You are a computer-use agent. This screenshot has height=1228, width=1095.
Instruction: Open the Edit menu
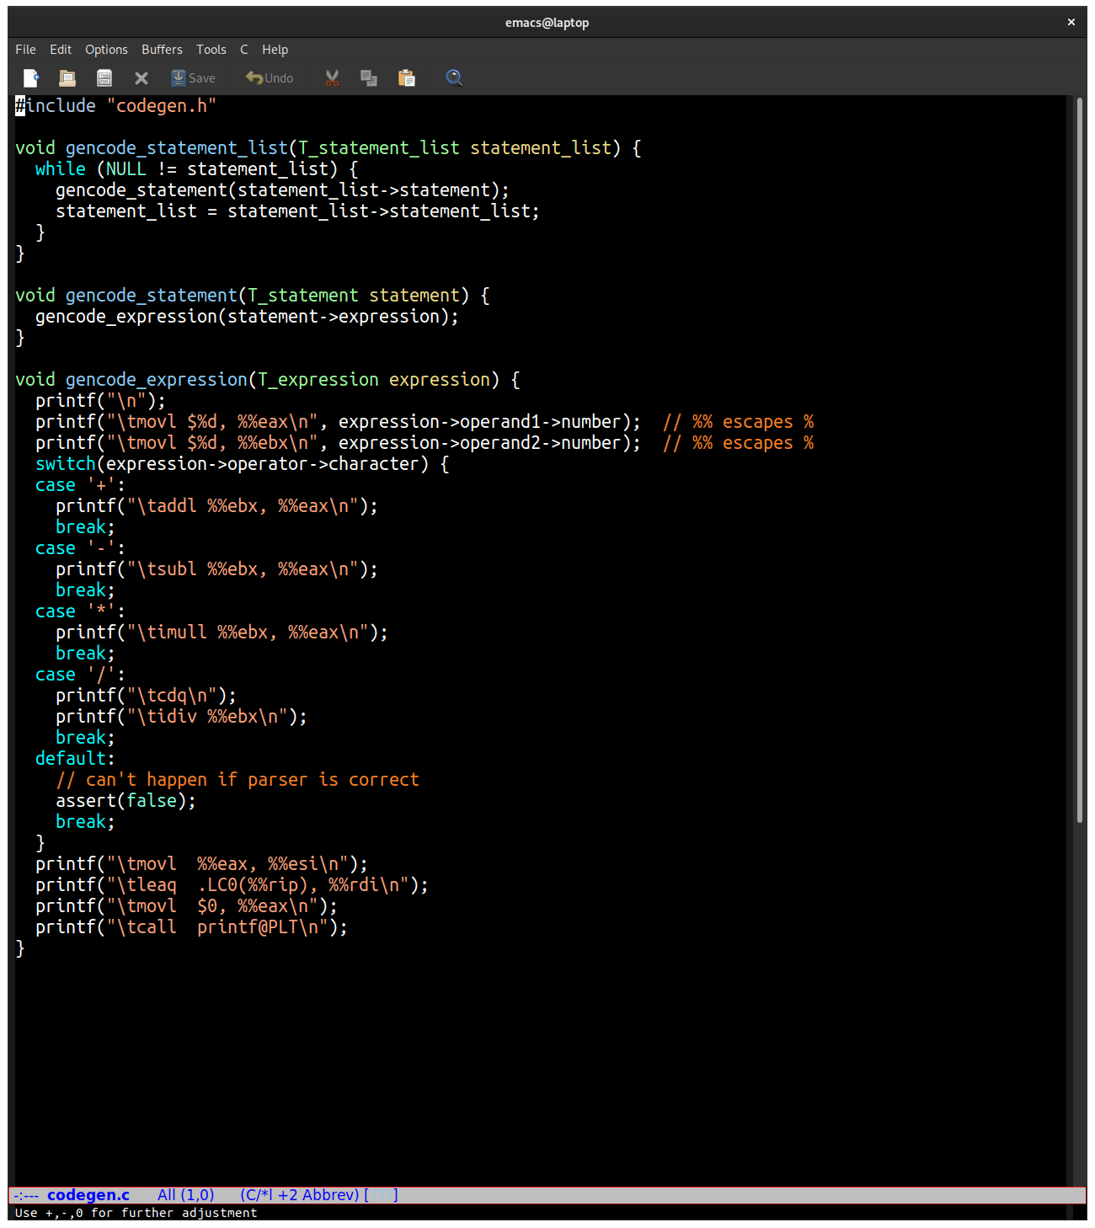pos(60,49)
